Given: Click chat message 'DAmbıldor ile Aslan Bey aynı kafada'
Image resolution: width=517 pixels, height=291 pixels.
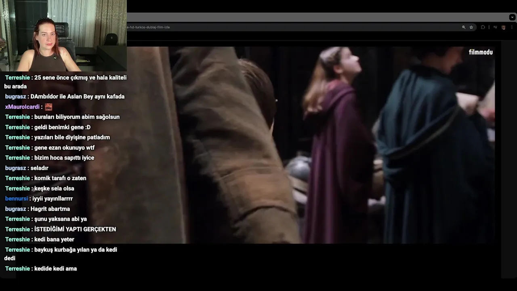Looking at the screenshot, I should (78, 97).
